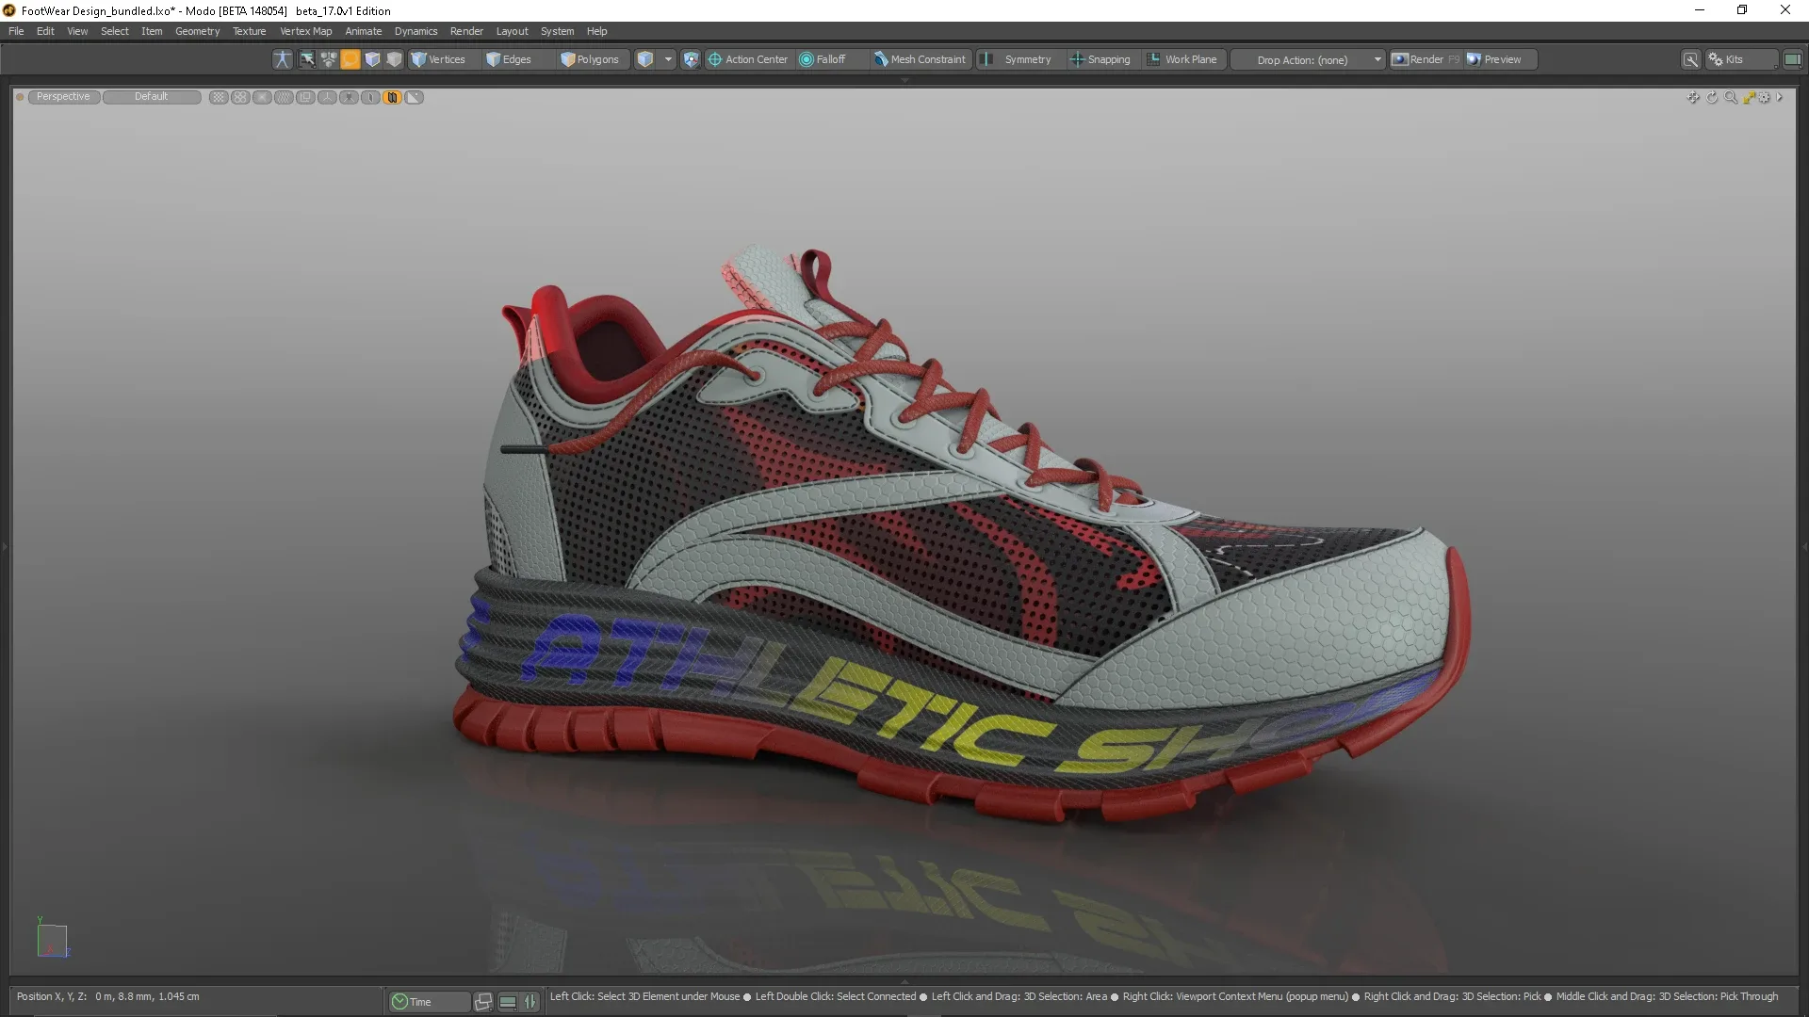This screenshot has height=1017, width=1809.
Task: Open the Item menu
Action: (x=152, y=31)
